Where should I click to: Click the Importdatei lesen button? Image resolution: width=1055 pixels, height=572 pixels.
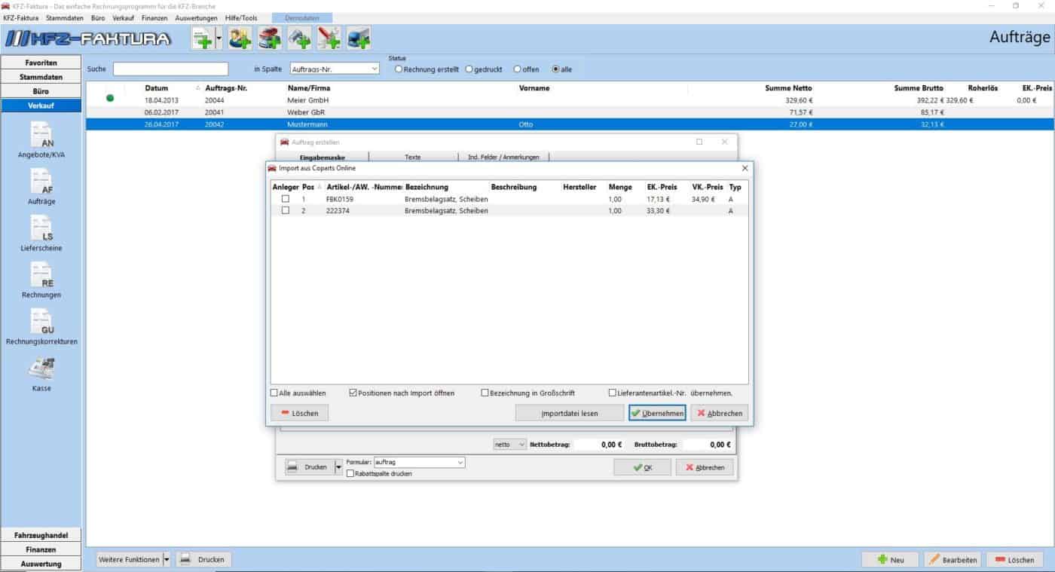[x=570, y=413]
